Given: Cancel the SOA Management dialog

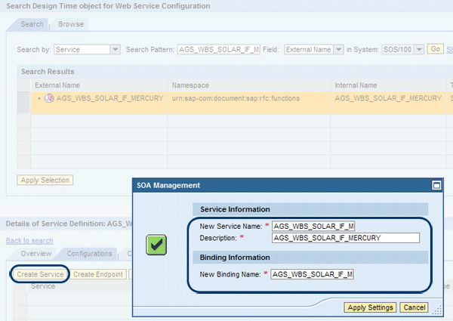Looking at the screenshot, I should (x=414, y=307).
